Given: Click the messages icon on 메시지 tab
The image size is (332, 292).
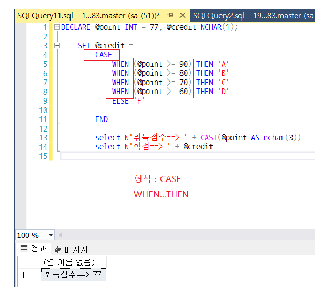Looking at the screenshot, I should click(57, 250).
